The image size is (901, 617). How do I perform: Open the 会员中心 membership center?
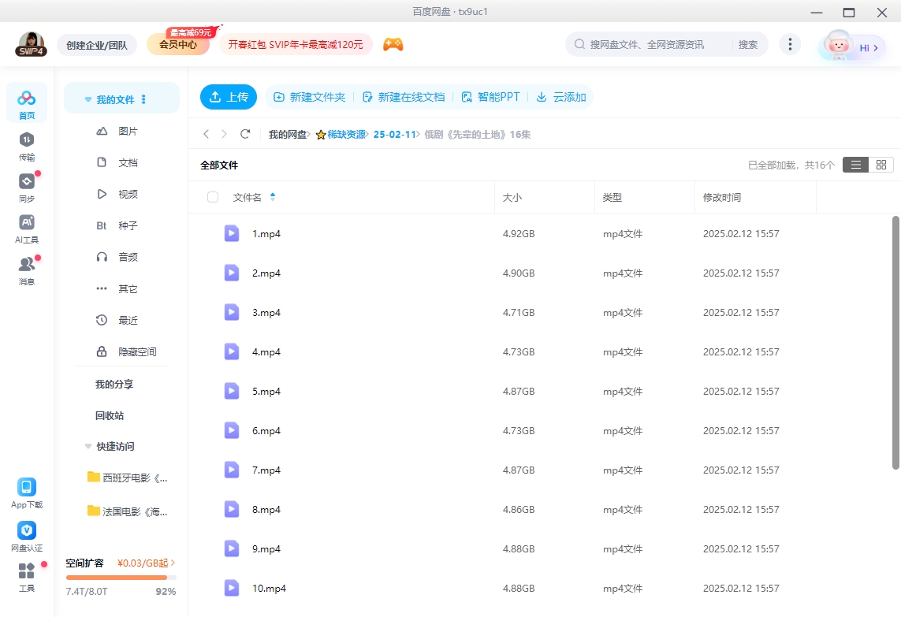[x=177, y=44]
